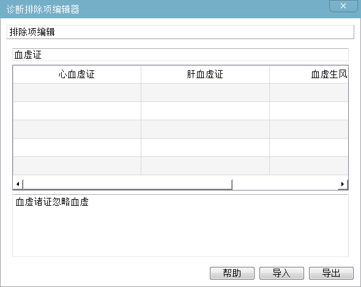
Task: Select second row cell under 心血虚证
Action: pyautogui.click(x=77, y=111)
